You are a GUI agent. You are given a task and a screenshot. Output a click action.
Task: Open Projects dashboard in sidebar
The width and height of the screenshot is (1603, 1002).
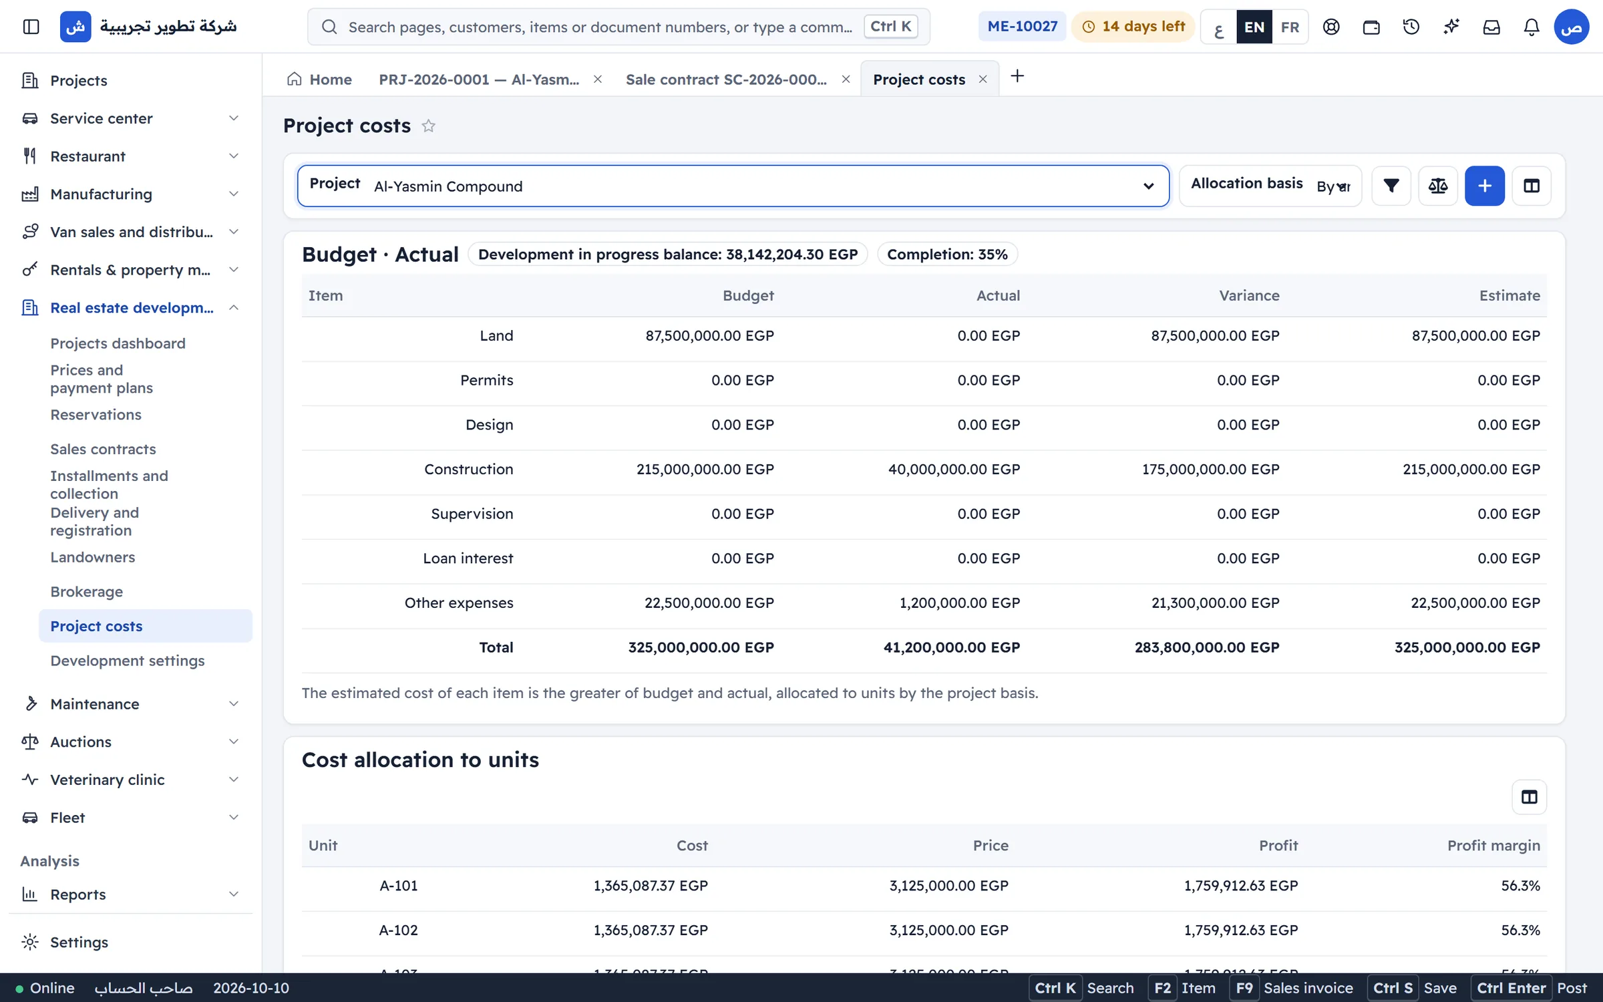pos(118,343)
